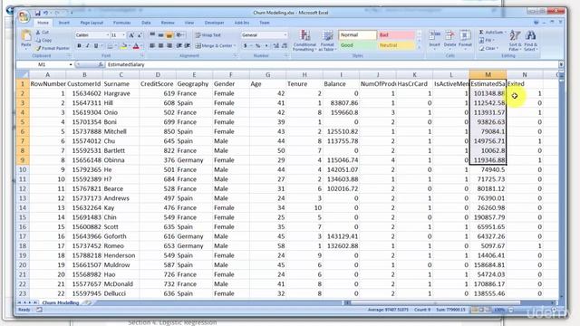Switch to the Review tab

pyautogui.click(x=168, y=23)
